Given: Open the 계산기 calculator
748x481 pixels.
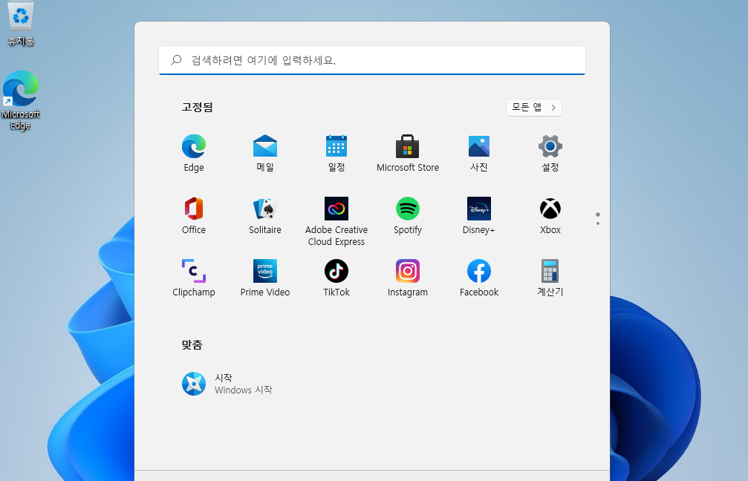Looking at the screenshot, I should click(x=550, y=278).
